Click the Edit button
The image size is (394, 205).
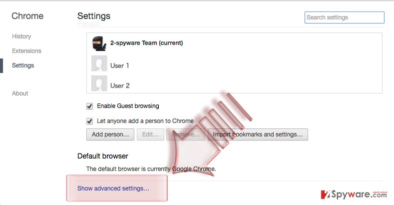point(150,134)
